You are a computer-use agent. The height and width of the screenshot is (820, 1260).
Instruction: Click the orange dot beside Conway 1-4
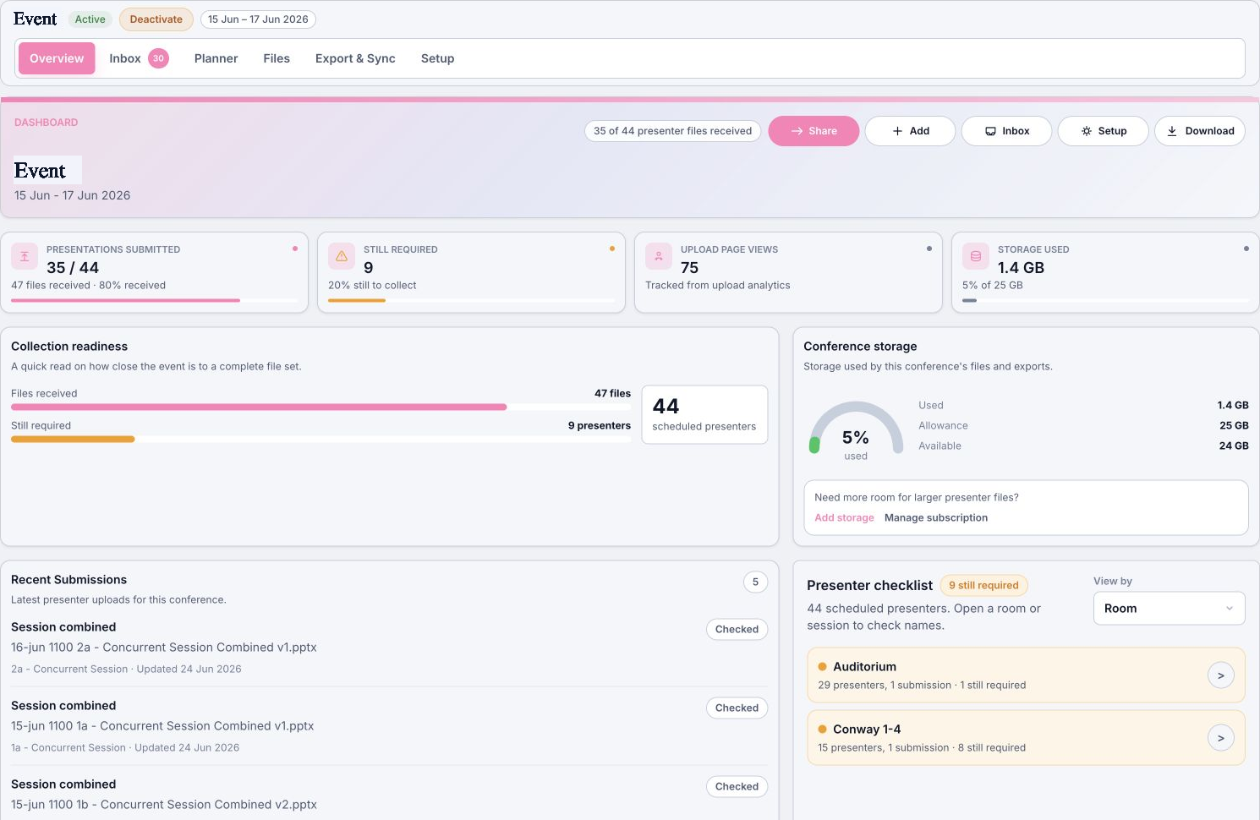coord(822,730)
